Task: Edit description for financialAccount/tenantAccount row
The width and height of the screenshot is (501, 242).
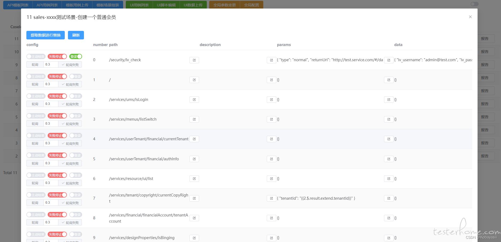Action: (194, 218)
